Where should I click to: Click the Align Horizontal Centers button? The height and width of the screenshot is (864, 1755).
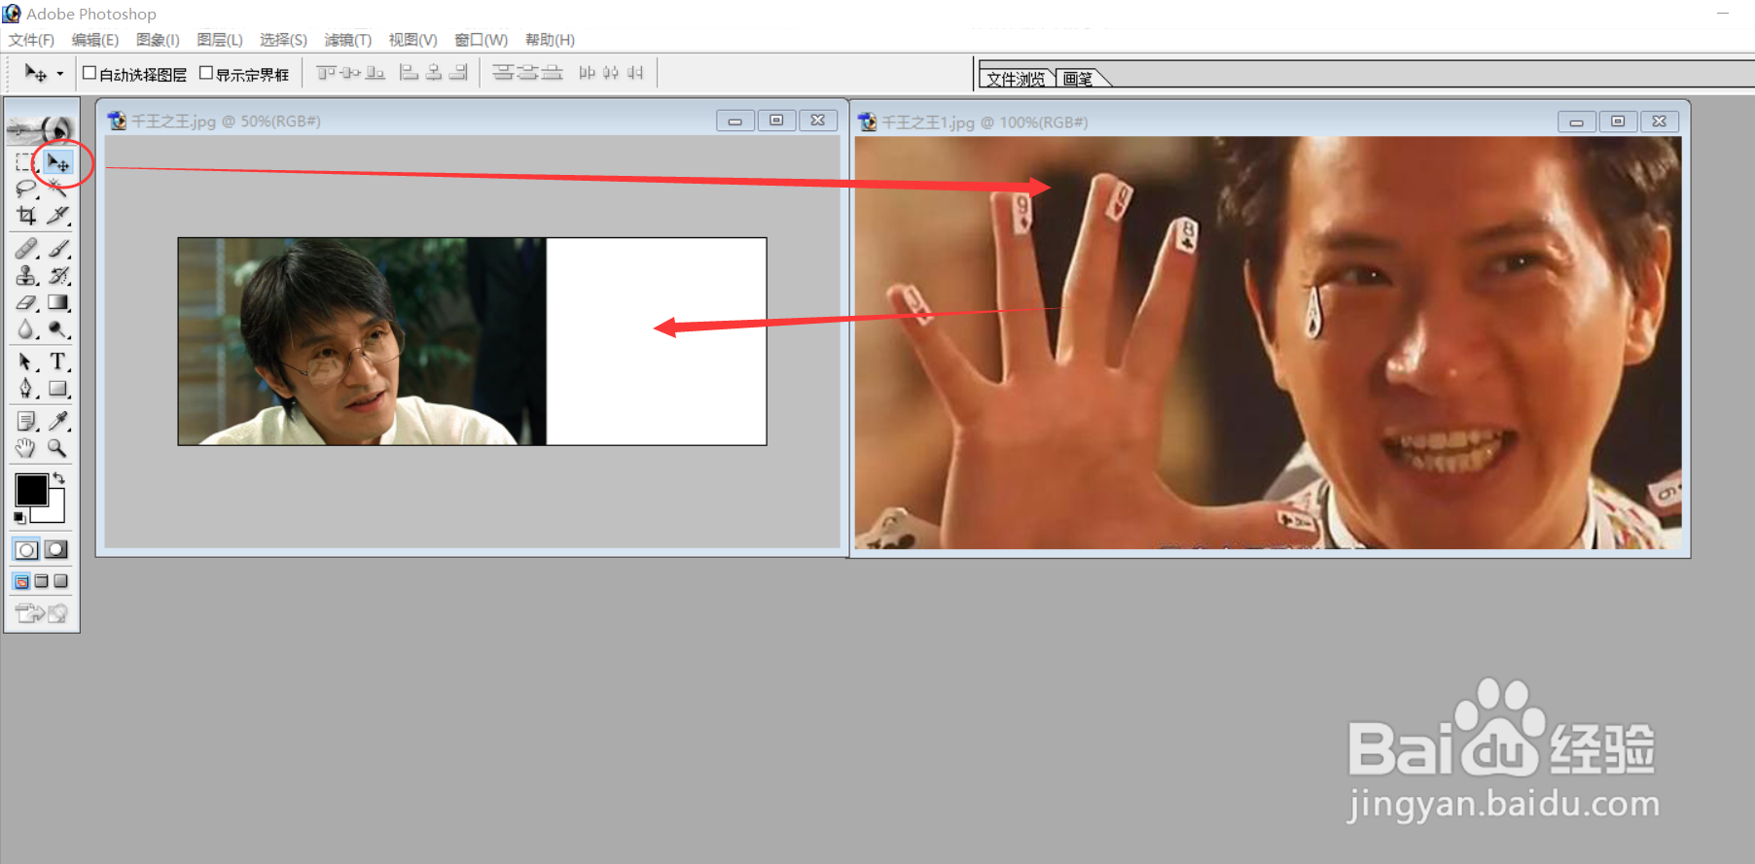point(434,73)
